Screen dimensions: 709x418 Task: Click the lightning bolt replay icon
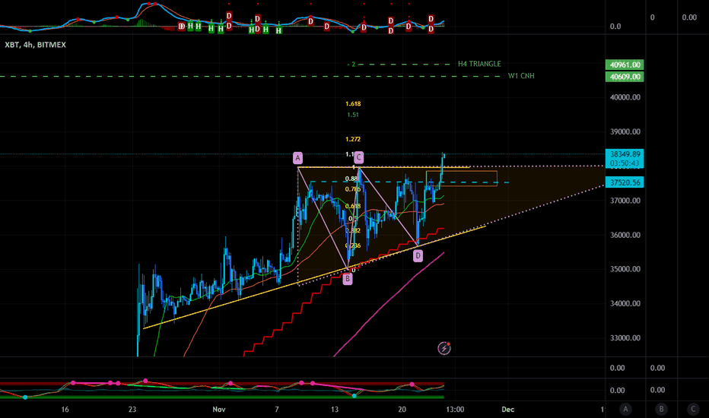pos(444,348)
